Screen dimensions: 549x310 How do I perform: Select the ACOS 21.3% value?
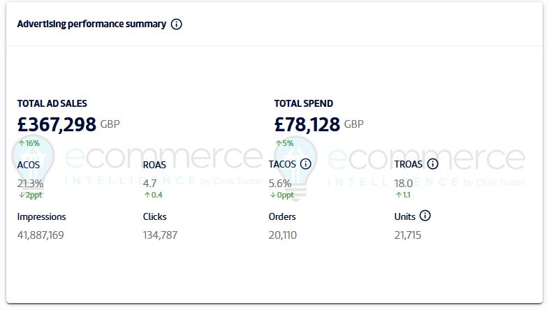(x=30, y=184)
